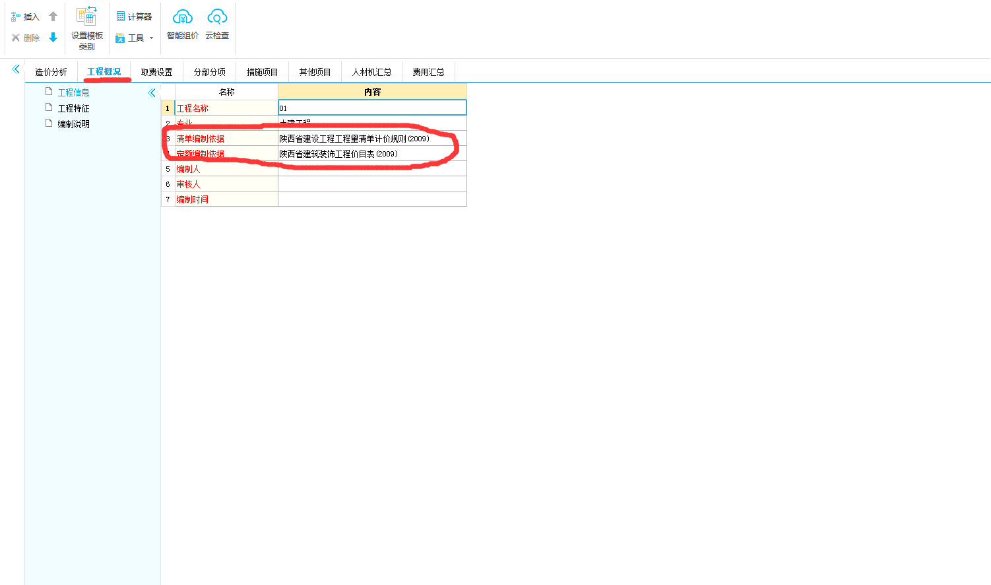
Task: Click the Delete (删除) tool
Action: tap(25, 38)
